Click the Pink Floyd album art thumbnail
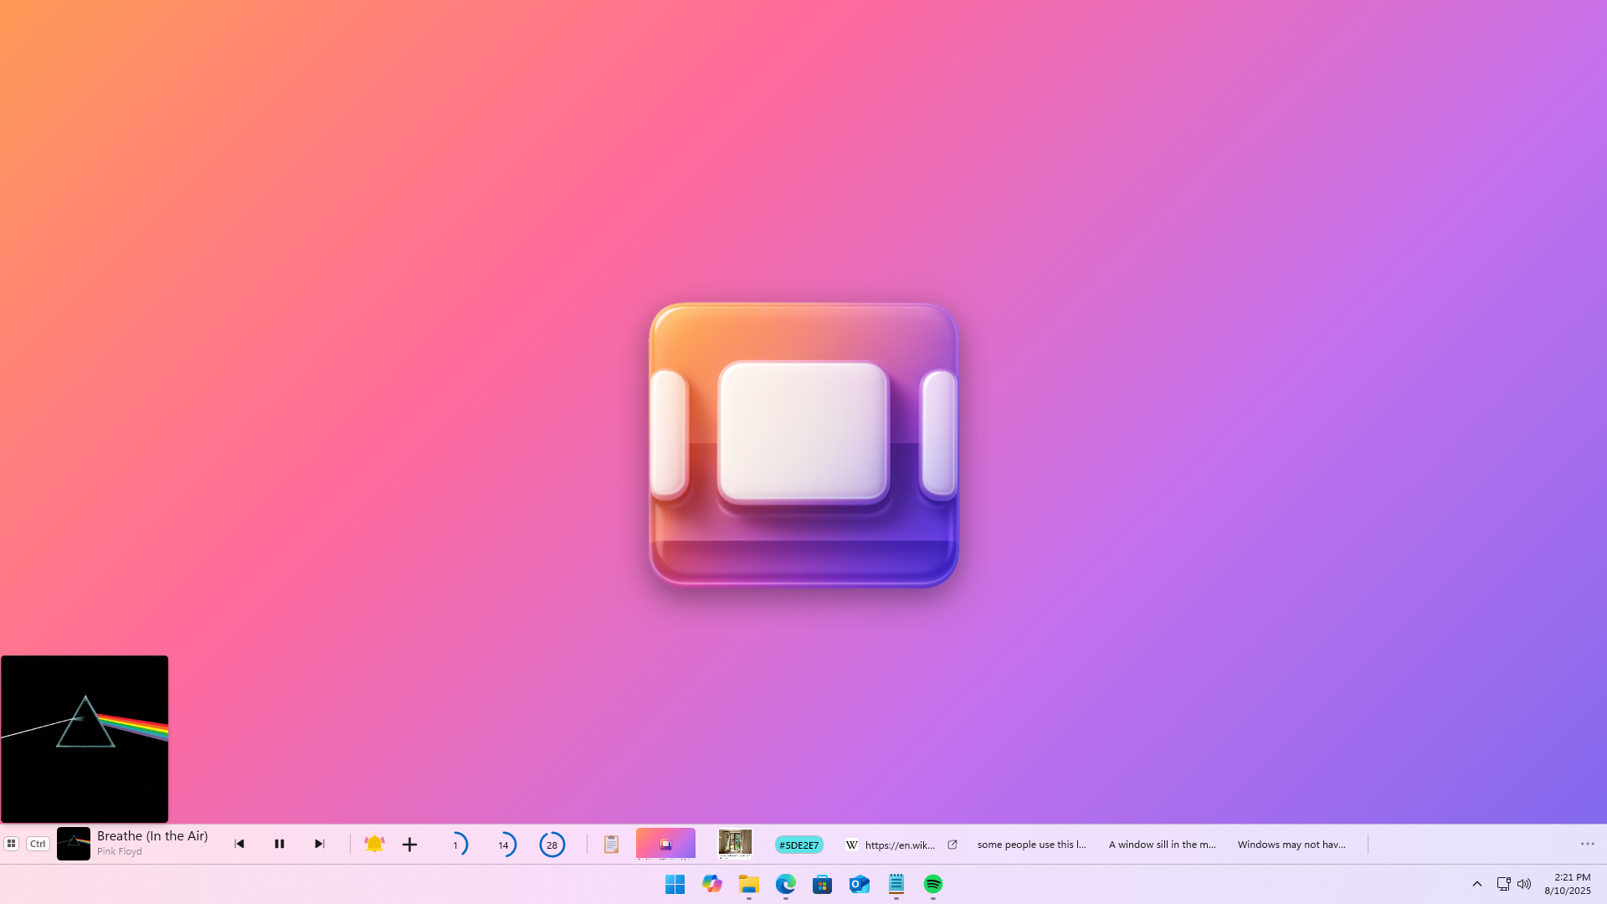 tap(74, 844)
